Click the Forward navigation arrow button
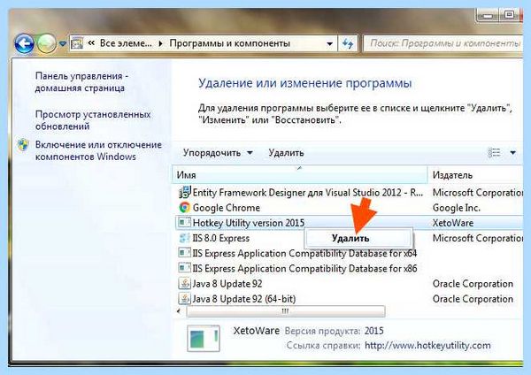This screenshot has width=531, height=375. (x=46, y=43)
